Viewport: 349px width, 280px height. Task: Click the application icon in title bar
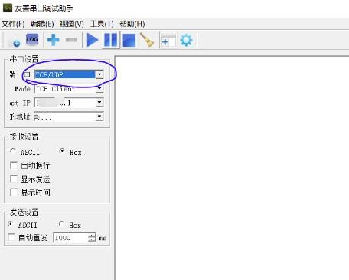coord(7,8)
